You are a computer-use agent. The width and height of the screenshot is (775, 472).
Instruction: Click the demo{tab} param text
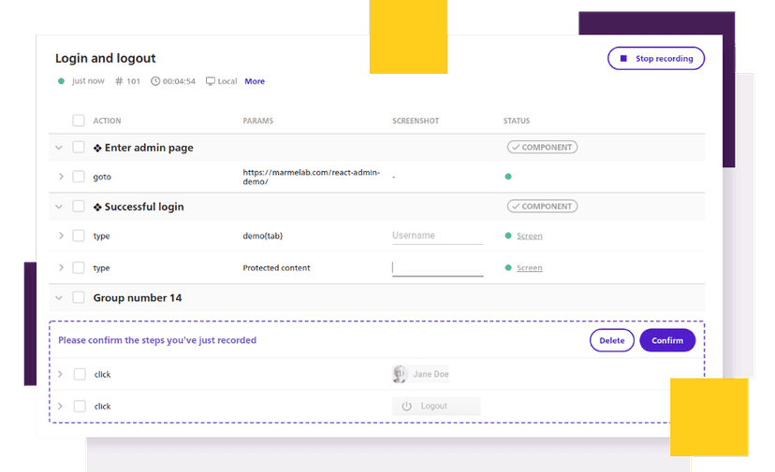(x=262, y=236)
